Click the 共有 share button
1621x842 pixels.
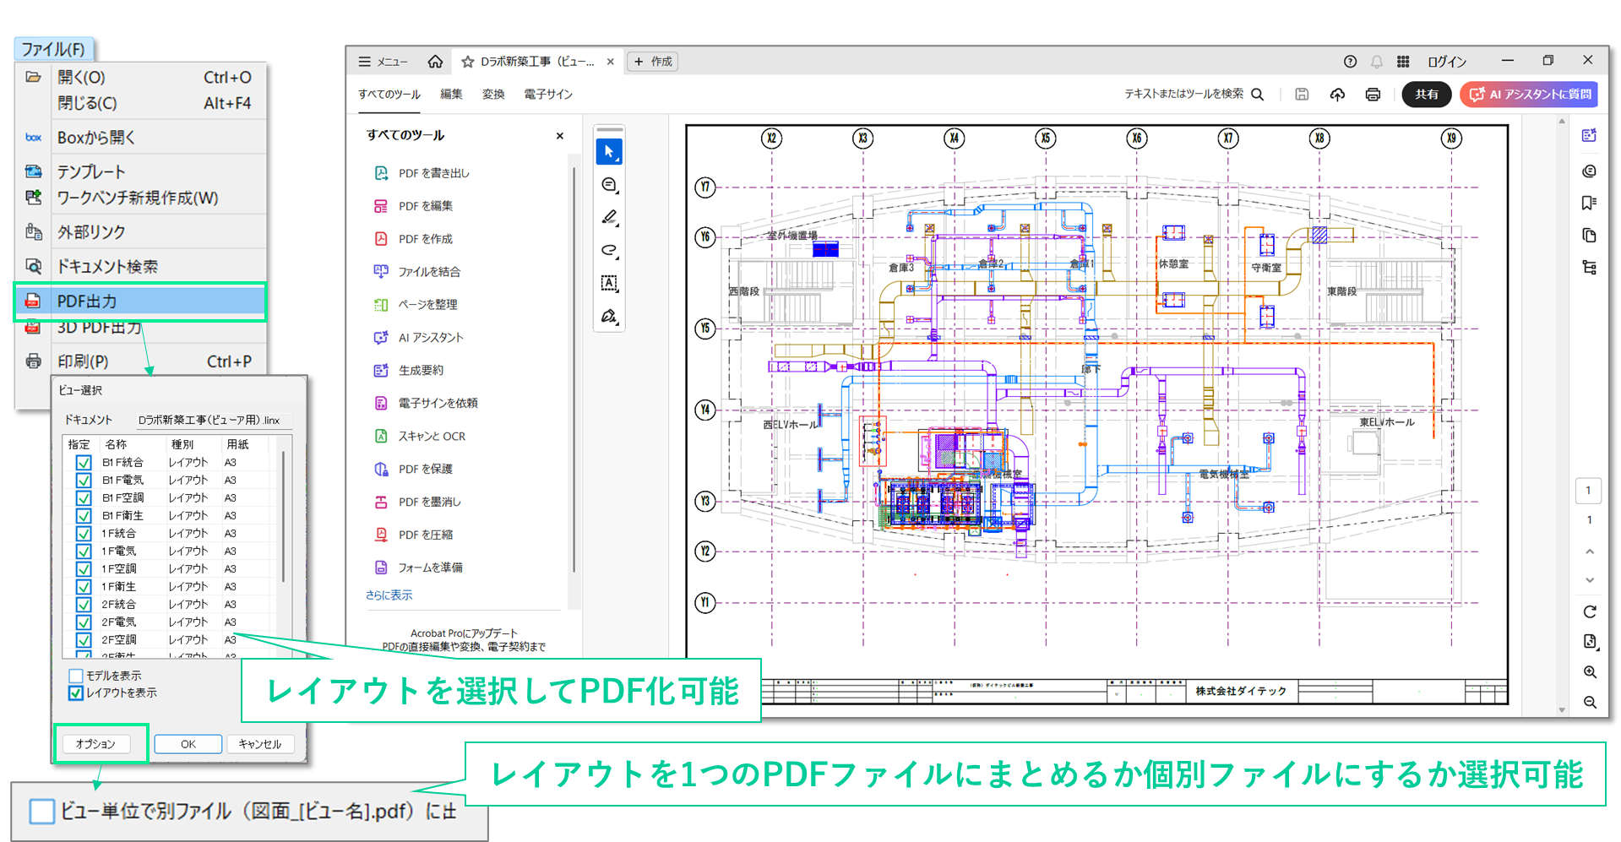click(1426, 95)
